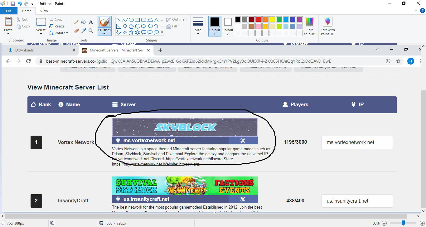Click the "InsanityCraft" server name on canvas
The image size is (426, 227).
73,200
